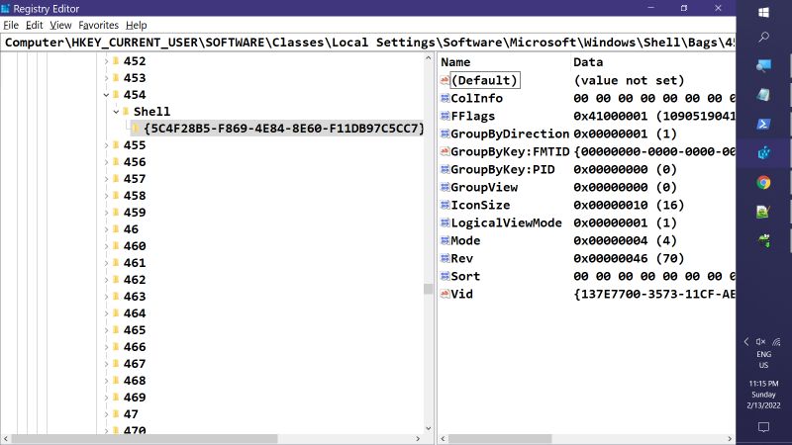Click the LogicalViewMode value icon
This screenshot has width=792, height=445.
[445, 222]
